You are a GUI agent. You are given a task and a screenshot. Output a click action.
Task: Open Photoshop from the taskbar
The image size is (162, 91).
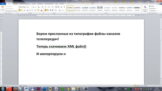[44, 89]
